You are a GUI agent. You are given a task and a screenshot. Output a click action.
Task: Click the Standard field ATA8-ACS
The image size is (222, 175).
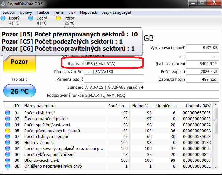click(x=152, y=87)
